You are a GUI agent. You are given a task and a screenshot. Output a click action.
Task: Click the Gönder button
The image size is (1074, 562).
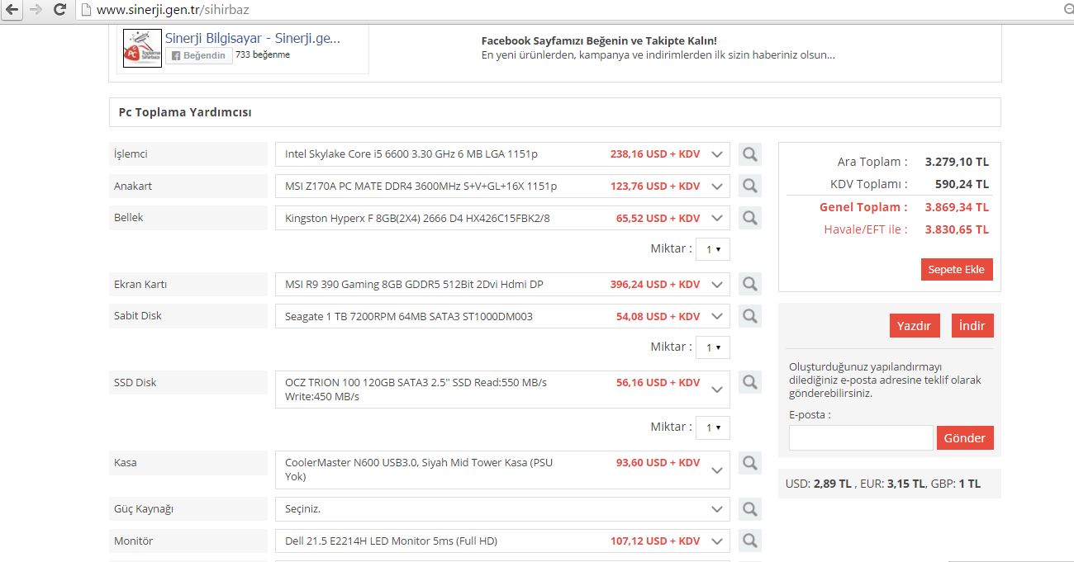(965, 438)
